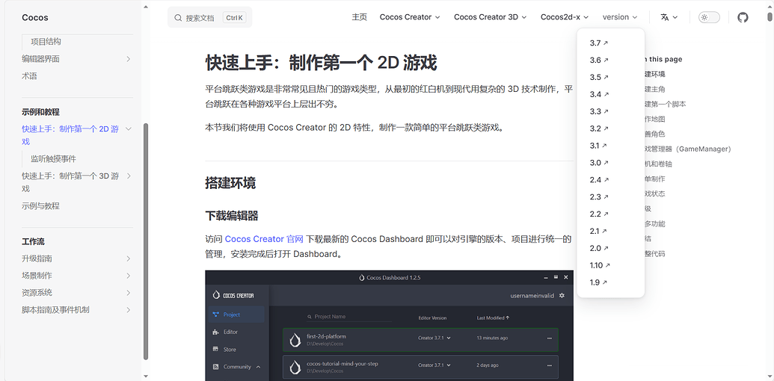The image size is (774, 381).
Task: Click Ctrl K shortcut badge
Action: pos(235,18)
